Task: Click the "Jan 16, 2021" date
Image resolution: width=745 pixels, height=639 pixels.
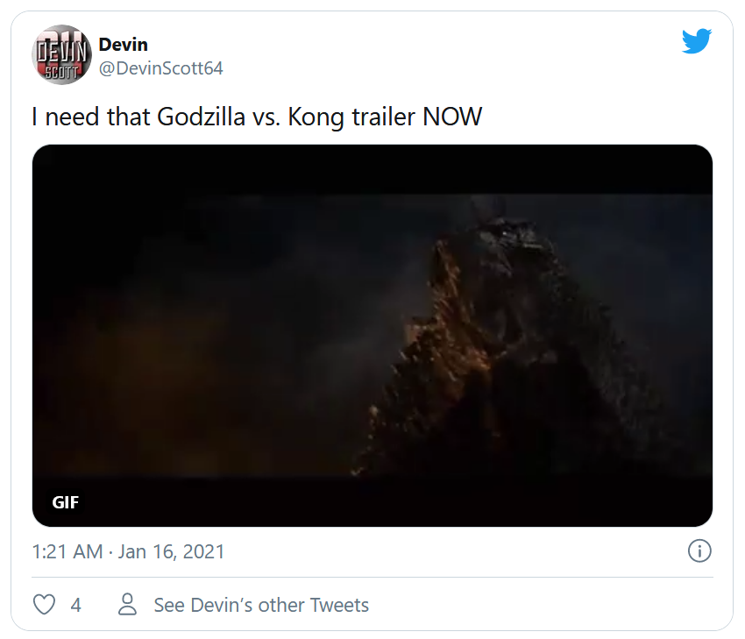Action: coord(171,552)
